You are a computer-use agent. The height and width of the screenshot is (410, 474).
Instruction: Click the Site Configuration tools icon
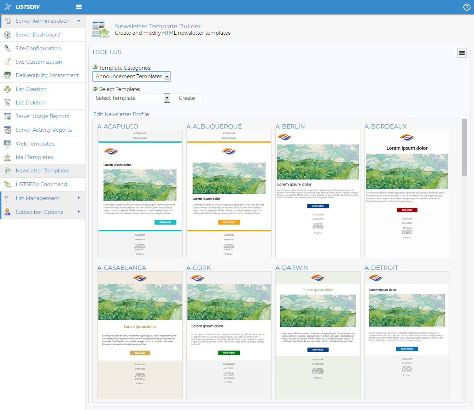(x=7, y=49)
